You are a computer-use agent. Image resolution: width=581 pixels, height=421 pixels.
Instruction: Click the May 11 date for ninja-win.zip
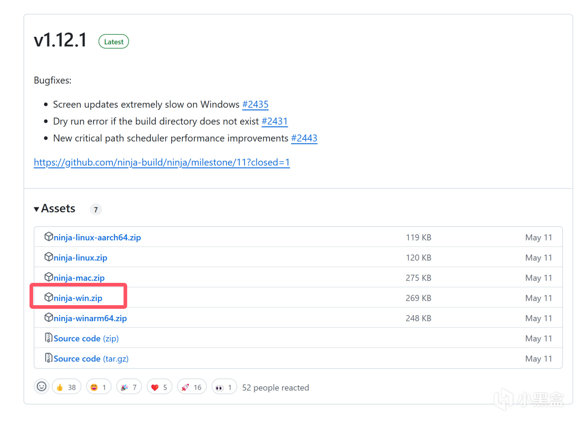click(x=539, y=298)
